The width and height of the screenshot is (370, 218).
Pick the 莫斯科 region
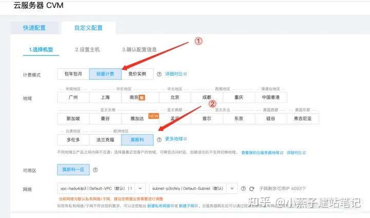[137, 140]
